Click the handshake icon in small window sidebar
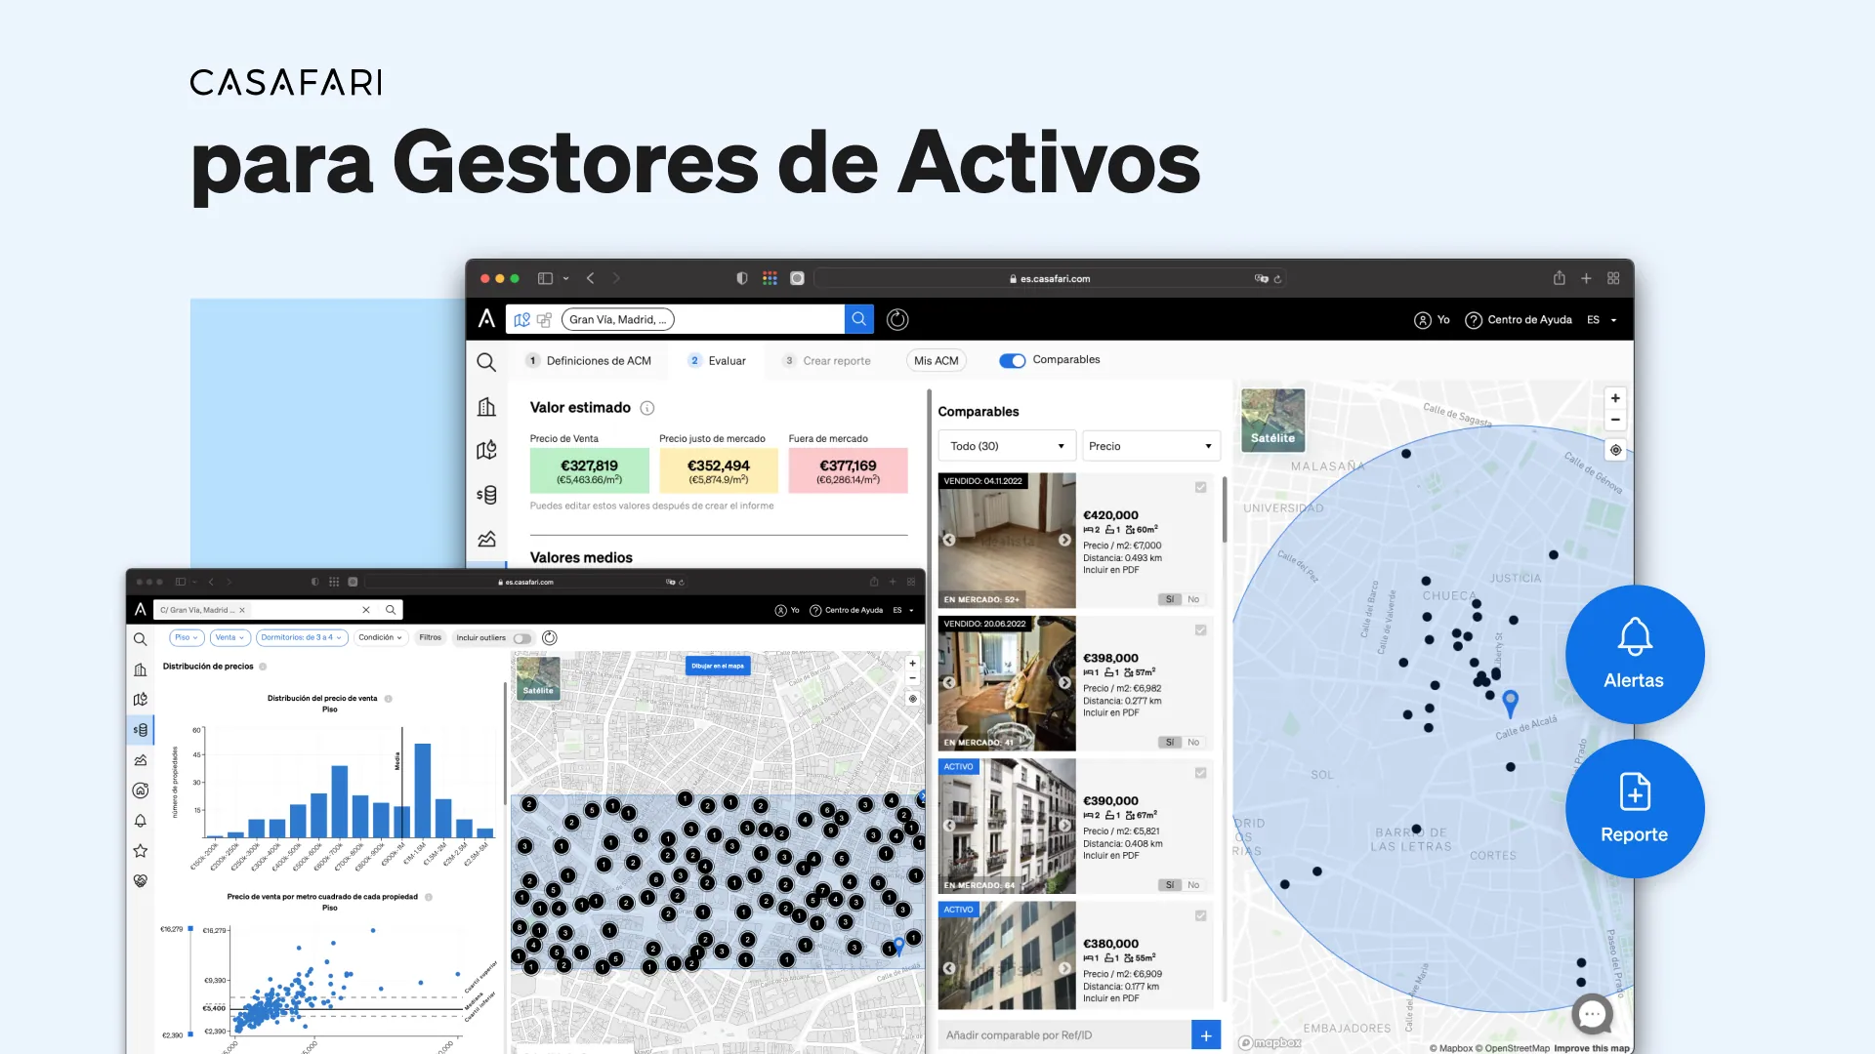Viewport: 1875px width, 1054px height. click(x=141, y=880)
